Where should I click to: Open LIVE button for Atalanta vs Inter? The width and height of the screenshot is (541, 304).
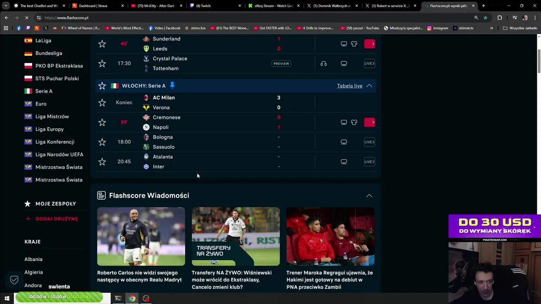pyautogui.click(x=369, y=162)
